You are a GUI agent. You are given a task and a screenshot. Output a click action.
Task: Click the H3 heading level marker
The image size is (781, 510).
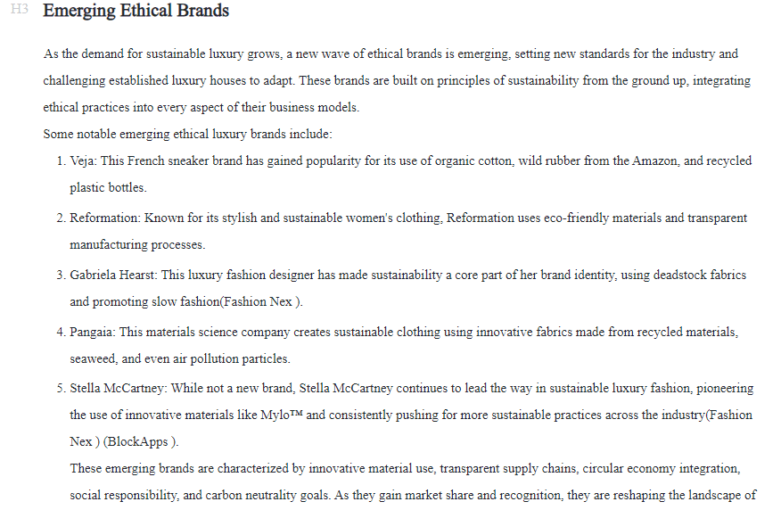tap(21, 12)
